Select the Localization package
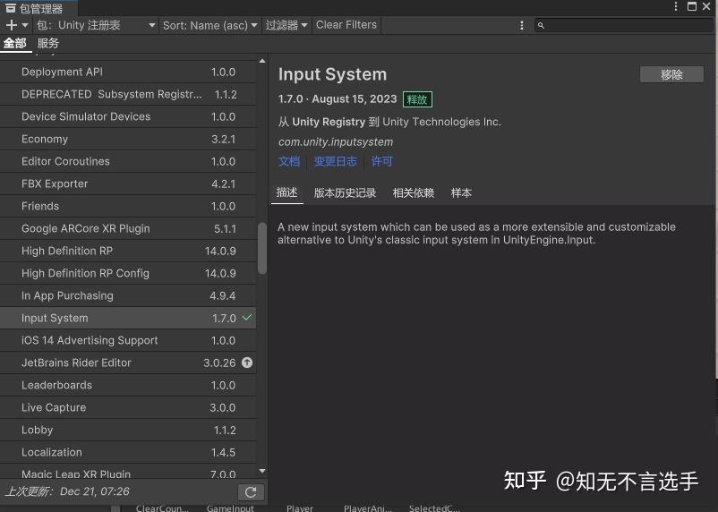 point(128,452)
